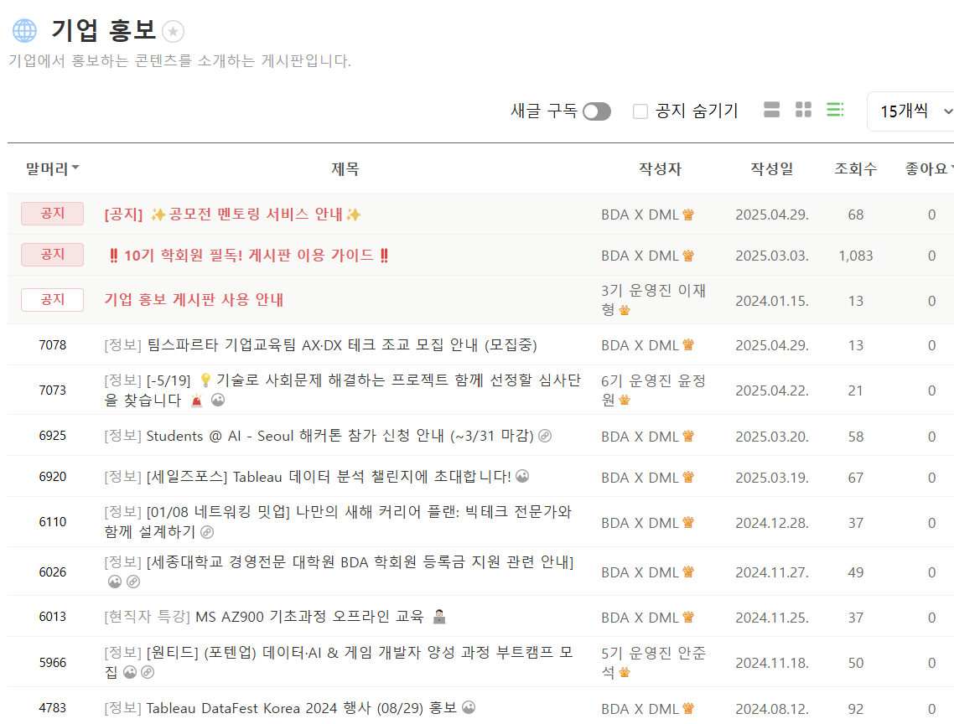954x724 pixels.
Task: Click the 작성자 column header
Action: coord(660,168)
